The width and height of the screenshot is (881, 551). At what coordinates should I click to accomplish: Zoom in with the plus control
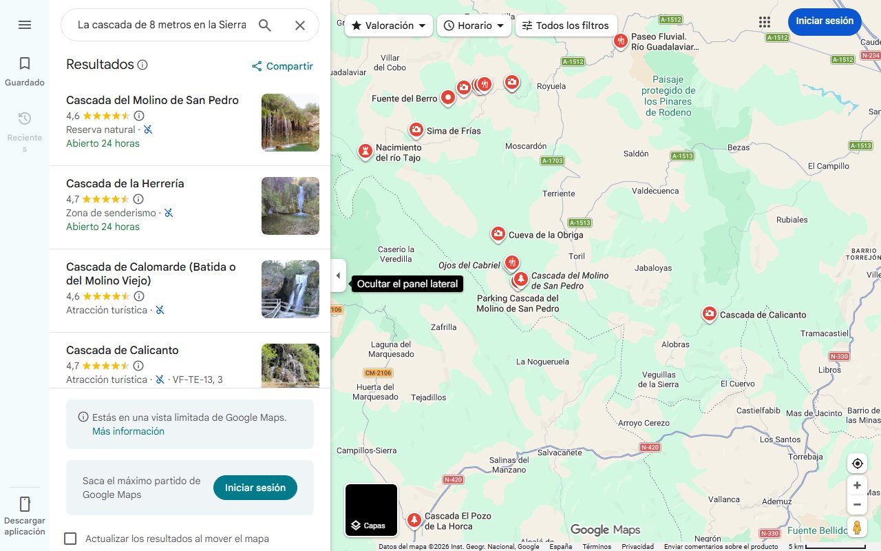pyautogui.click(x=857, y=485)
